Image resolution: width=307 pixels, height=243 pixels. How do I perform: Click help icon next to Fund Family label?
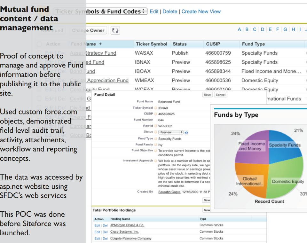(x=155, y=145)
